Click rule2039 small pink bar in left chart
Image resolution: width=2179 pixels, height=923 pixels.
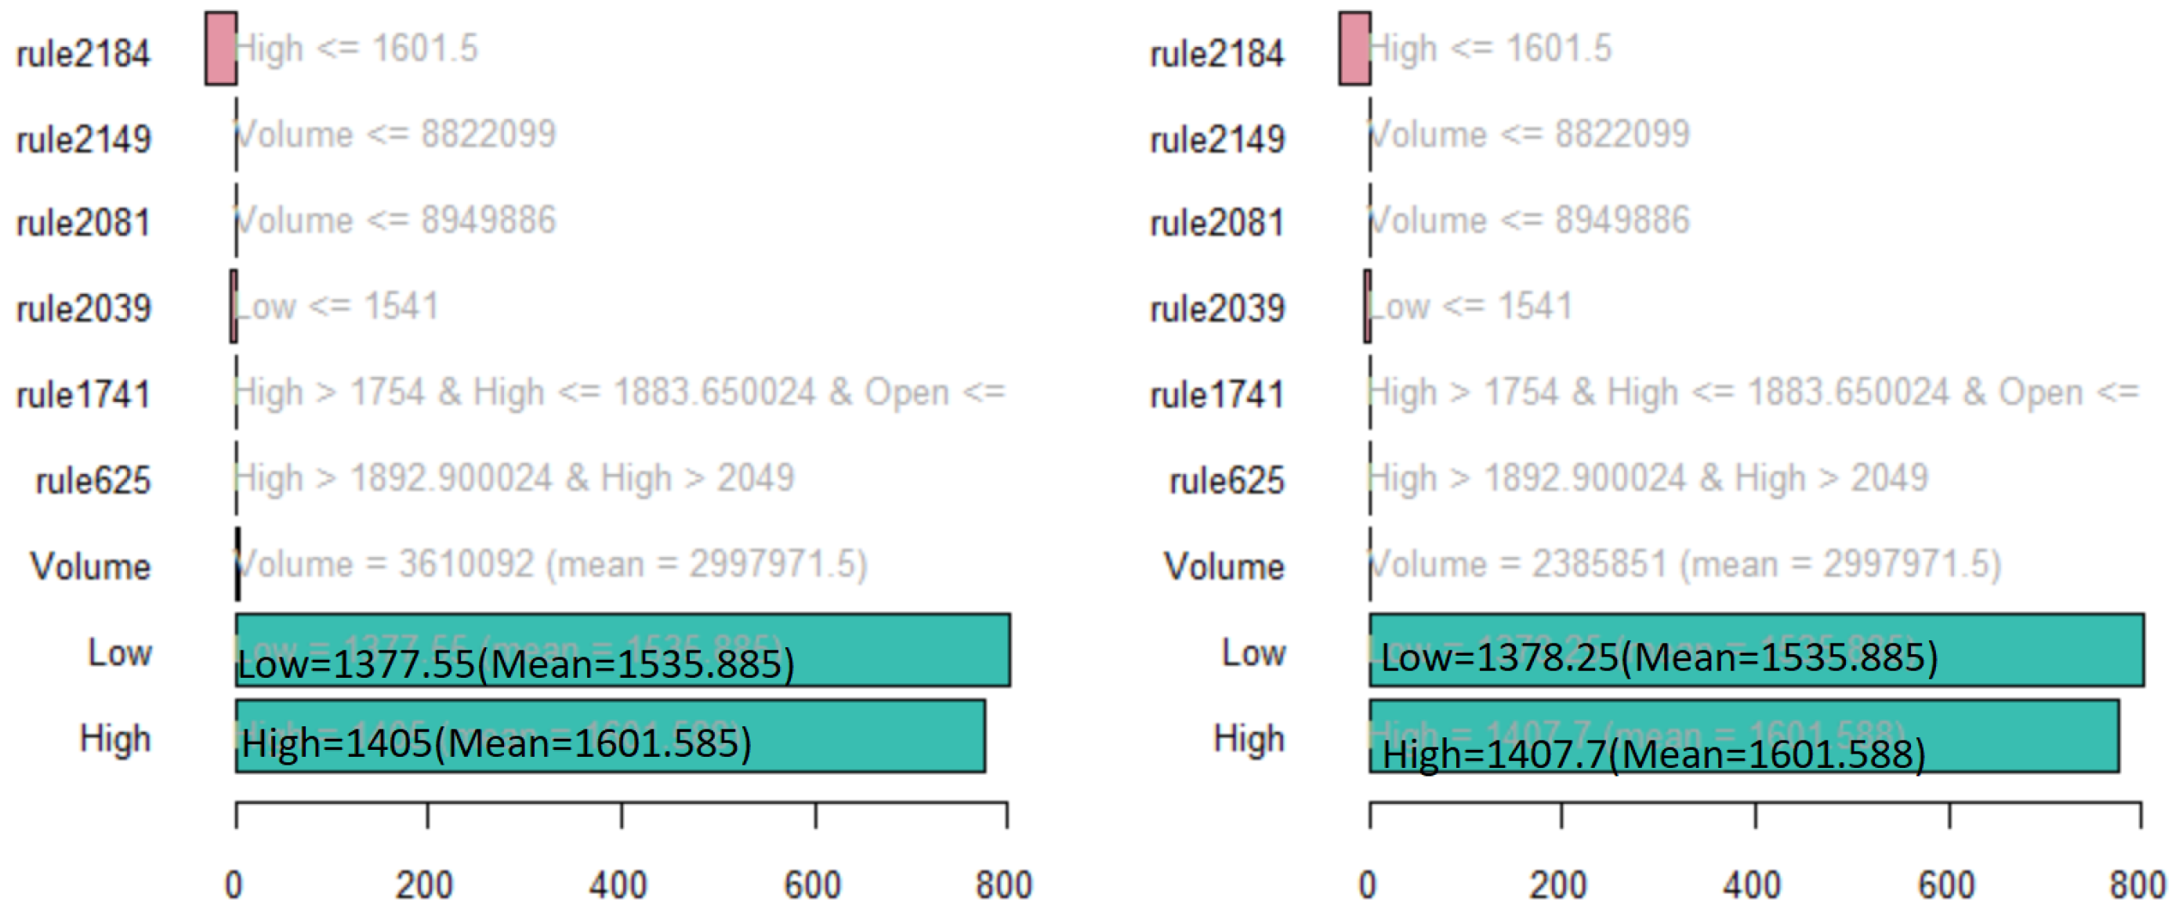click(234, 306)
